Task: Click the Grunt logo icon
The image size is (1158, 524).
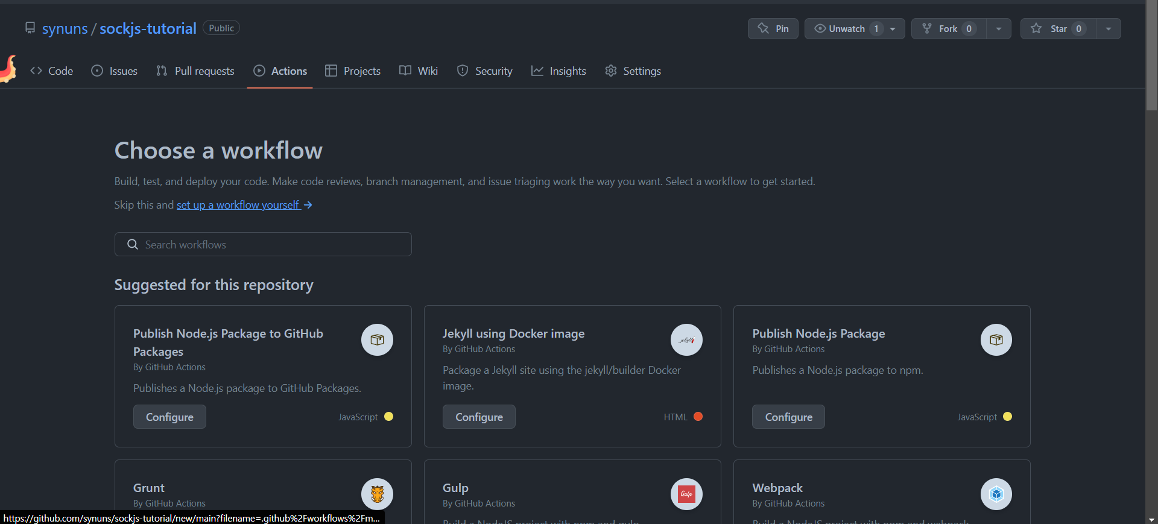Action: [x=377, y=494]
